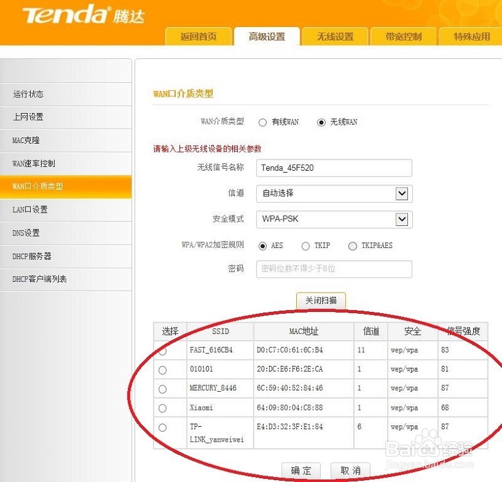Viewport: 502px width, 482px height.
Task: Choose AES encryption radio button
Action: 262,246
